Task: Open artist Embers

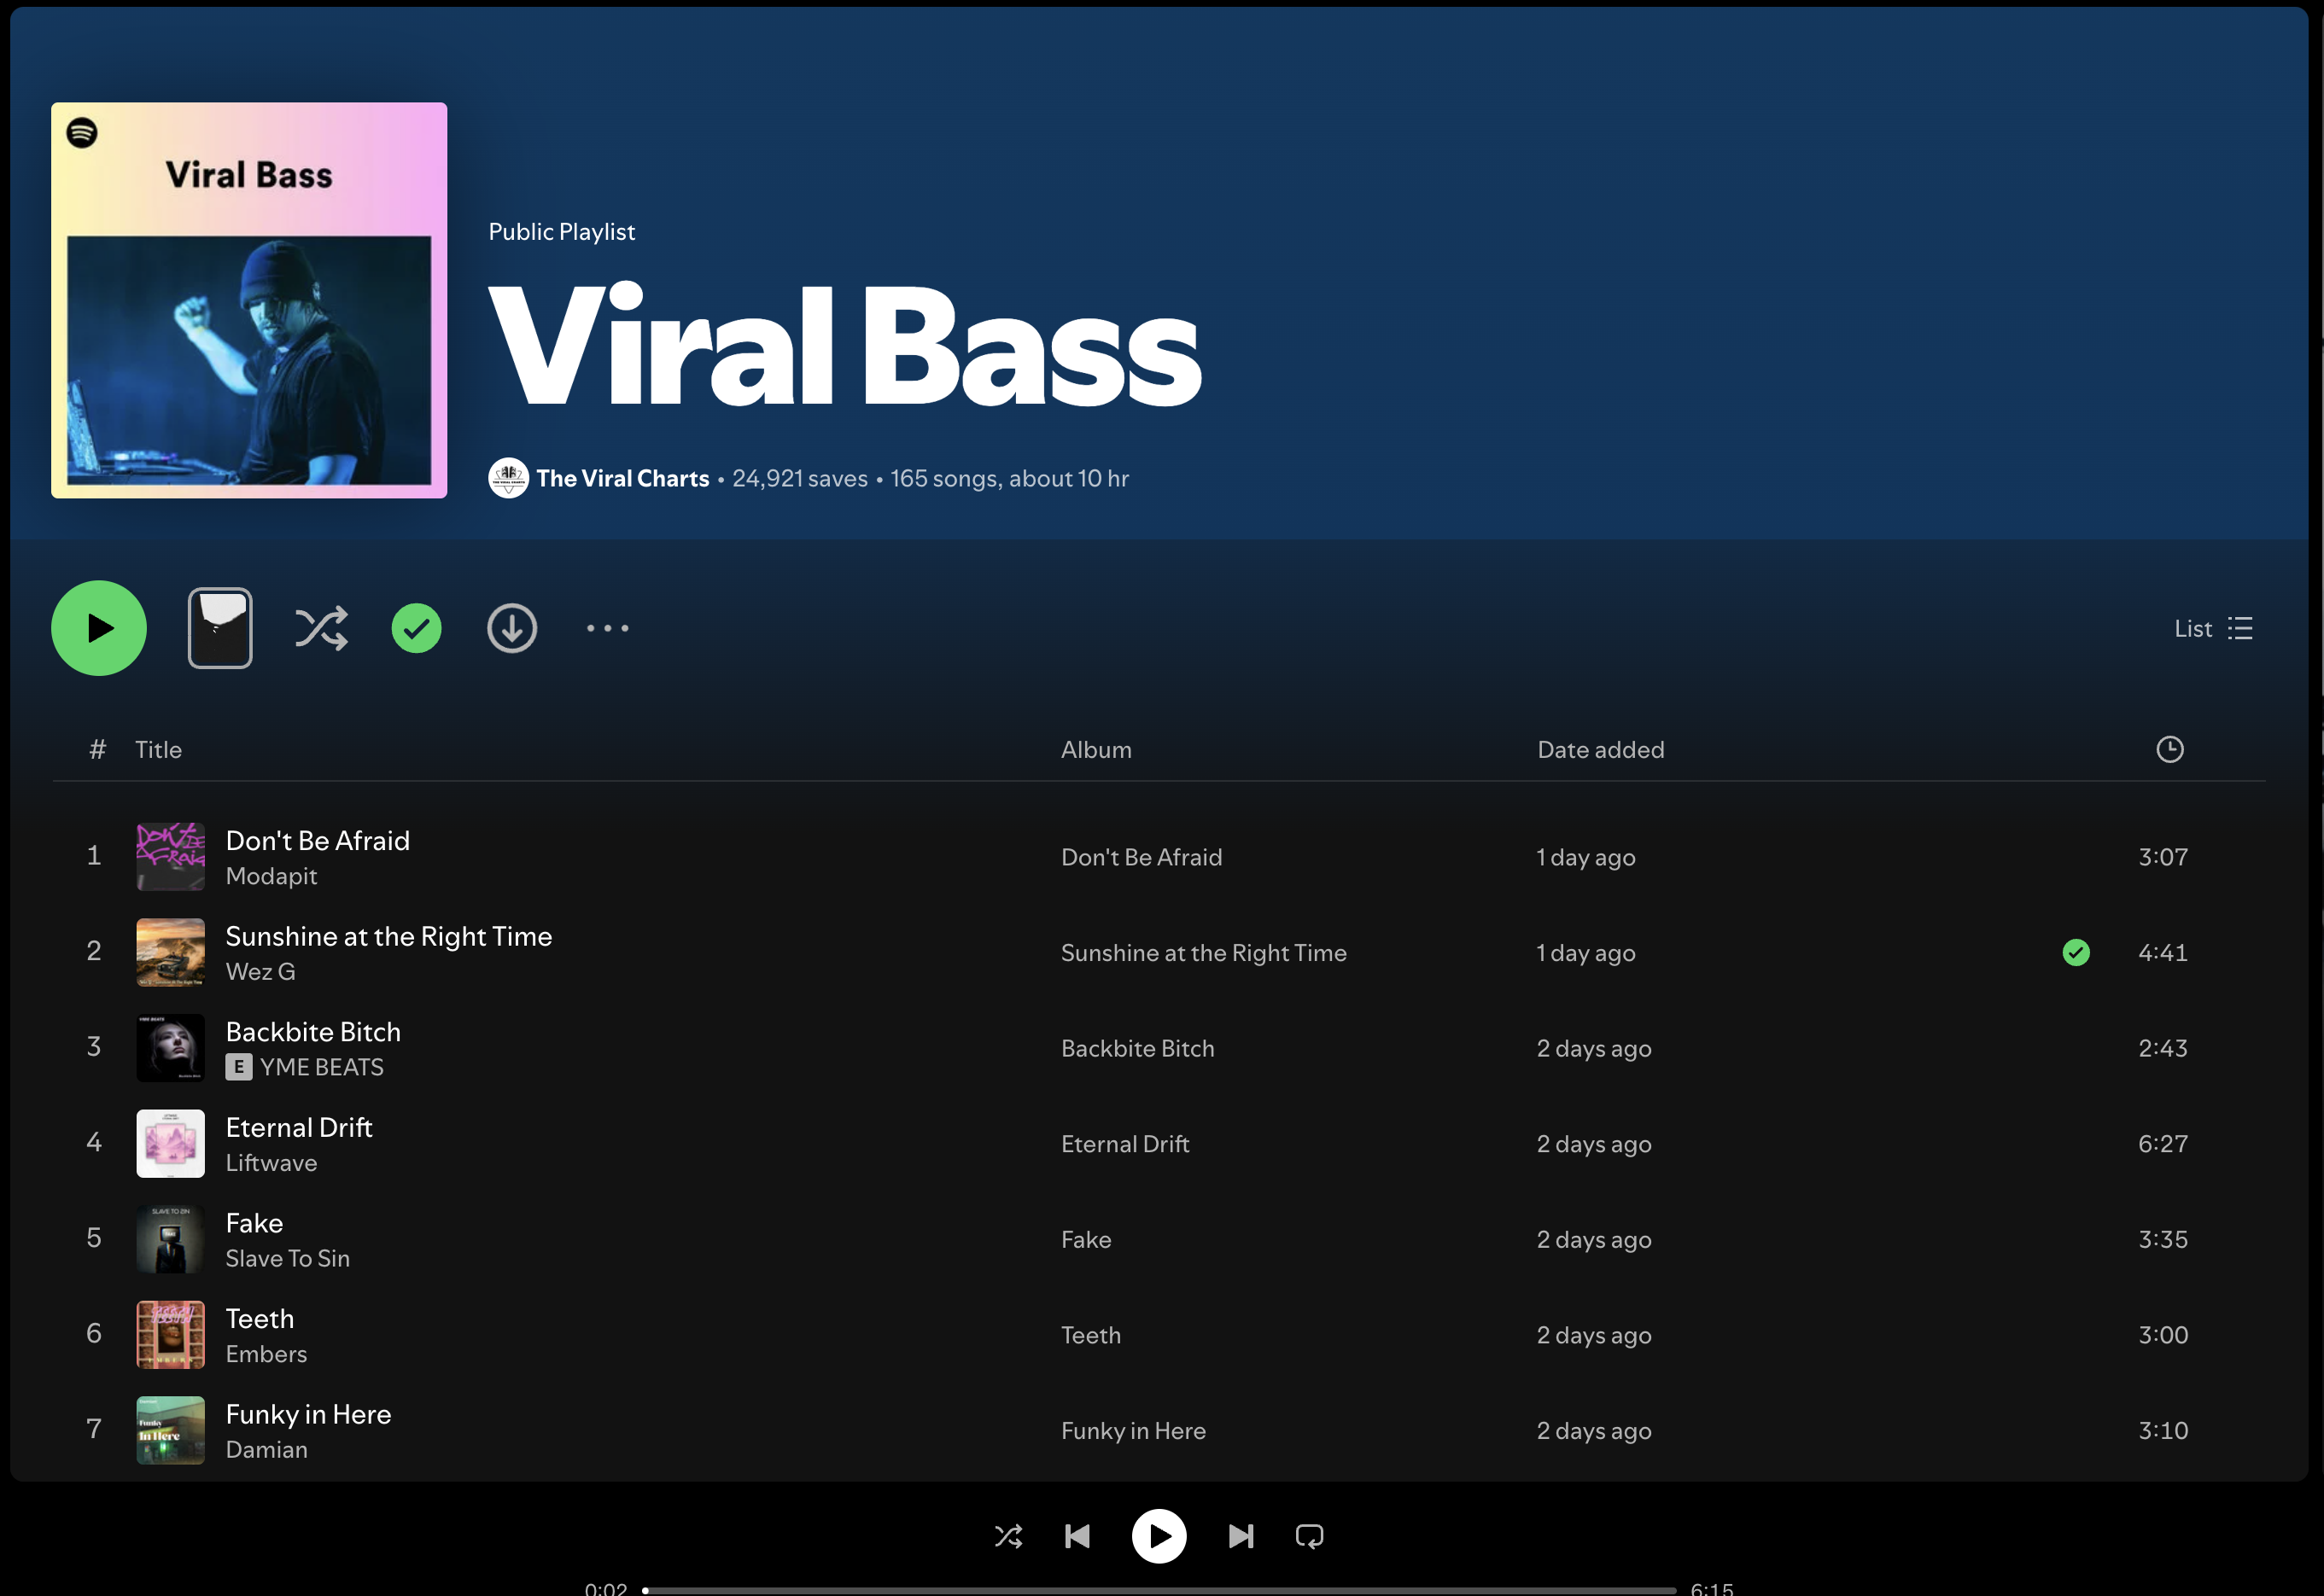Action: click(x=266, y=1354)
